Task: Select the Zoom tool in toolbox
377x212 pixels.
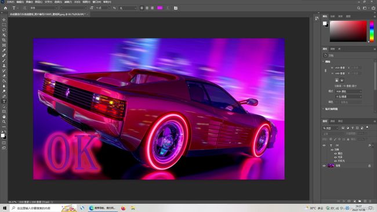Action: pyautogui.click(x=4, y=122)
